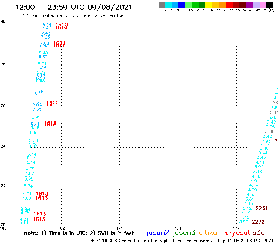
Task: Click the wave height value 4.33
Action: click(x=251, y=194)
